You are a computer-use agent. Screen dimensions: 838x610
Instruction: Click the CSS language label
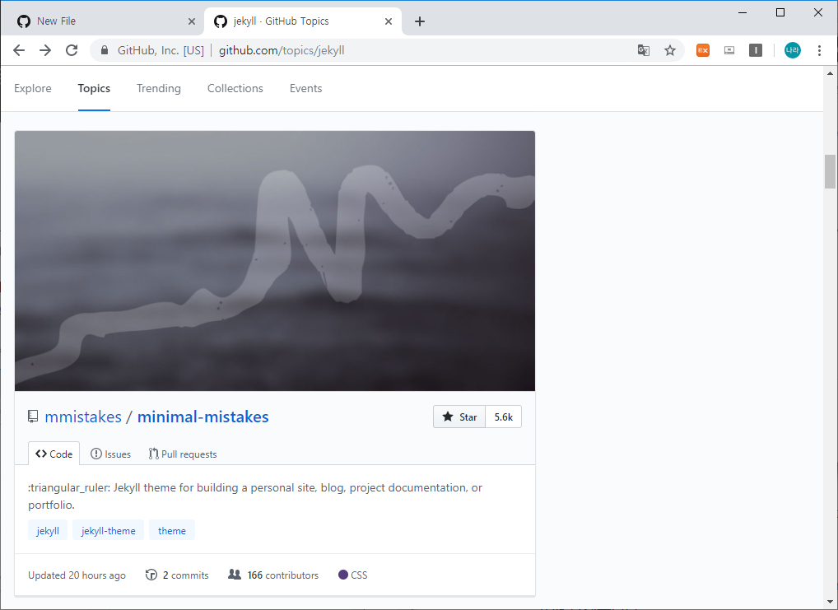359,575
